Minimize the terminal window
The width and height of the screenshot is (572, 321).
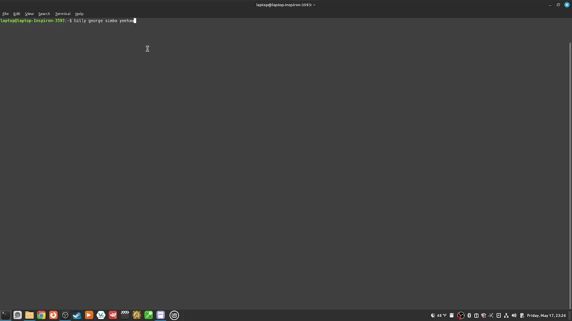coord(550,5)
